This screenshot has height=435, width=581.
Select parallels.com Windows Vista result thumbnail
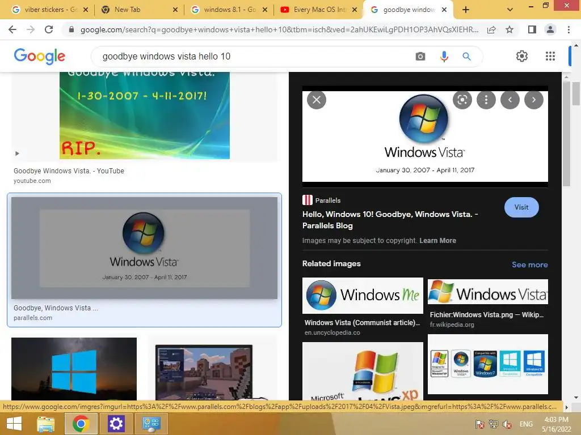pyautogui.click(x=144, y=248)
